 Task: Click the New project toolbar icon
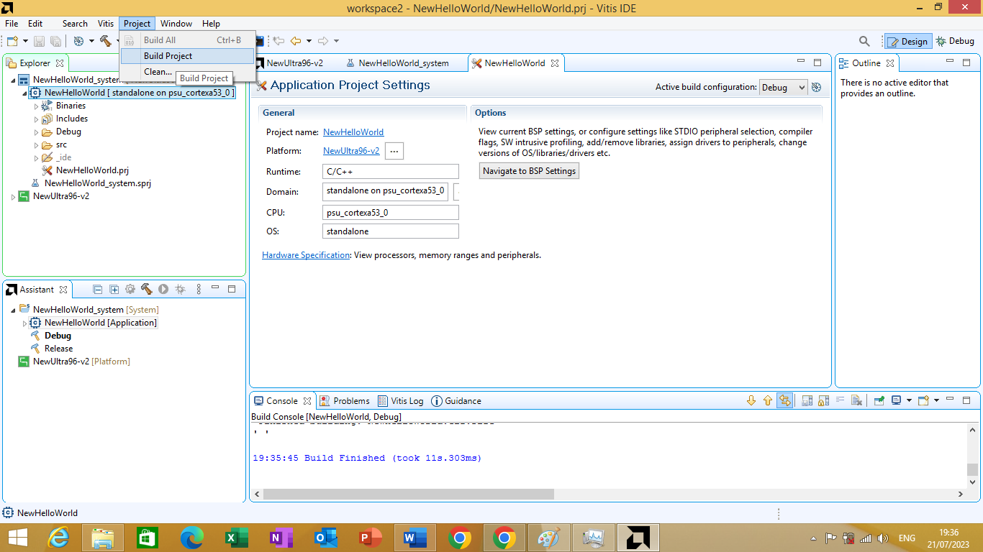(12, 41)
